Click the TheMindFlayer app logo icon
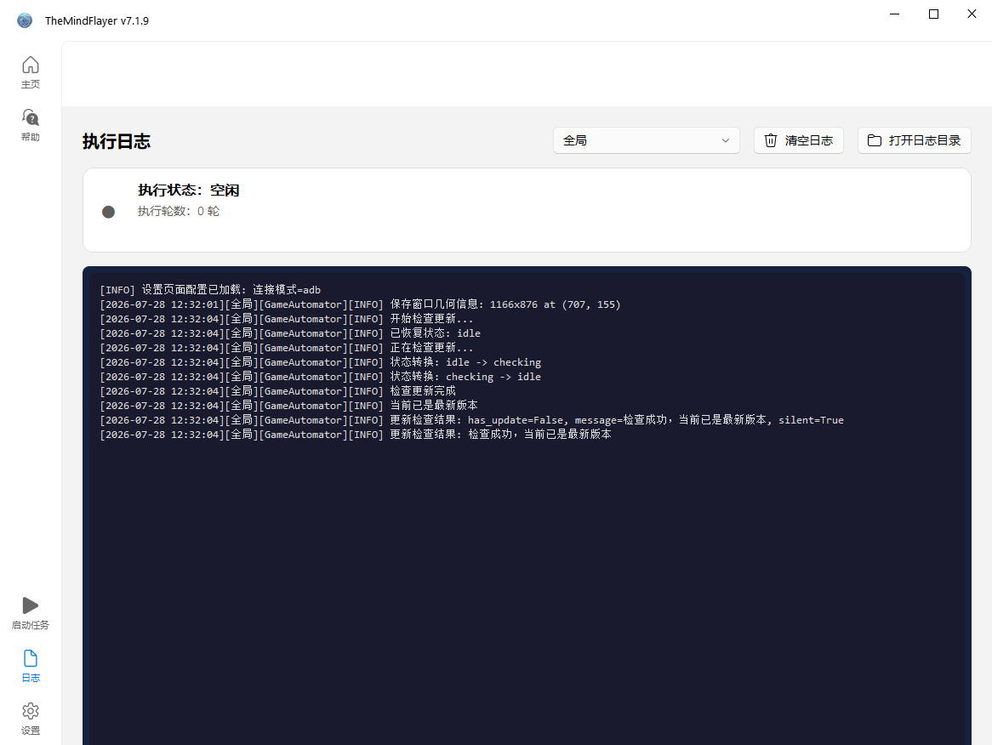Image resolution: width=992 pixels, height=745 pixels. [x=25, y=21]
